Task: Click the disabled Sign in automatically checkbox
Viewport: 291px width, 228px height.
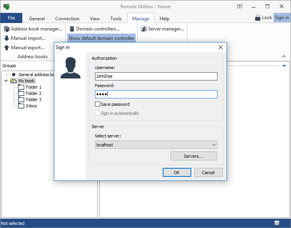Action: click(98, 113)
